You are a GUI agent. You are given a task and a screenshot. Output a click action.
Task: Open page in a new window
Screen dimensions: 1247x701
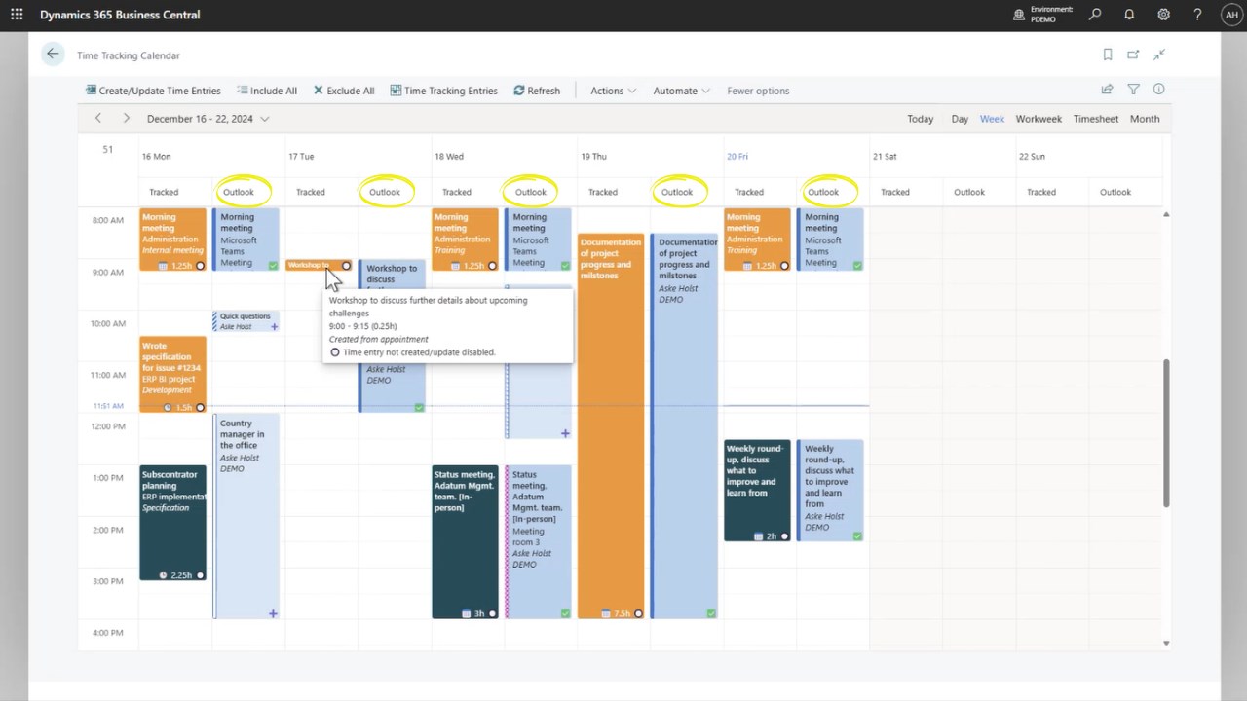(x=1133, y=55)
